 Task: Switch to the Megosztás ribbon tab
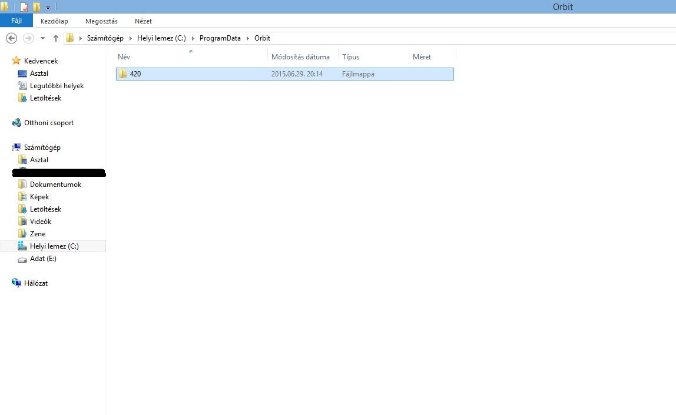click(x=101, y=21)
